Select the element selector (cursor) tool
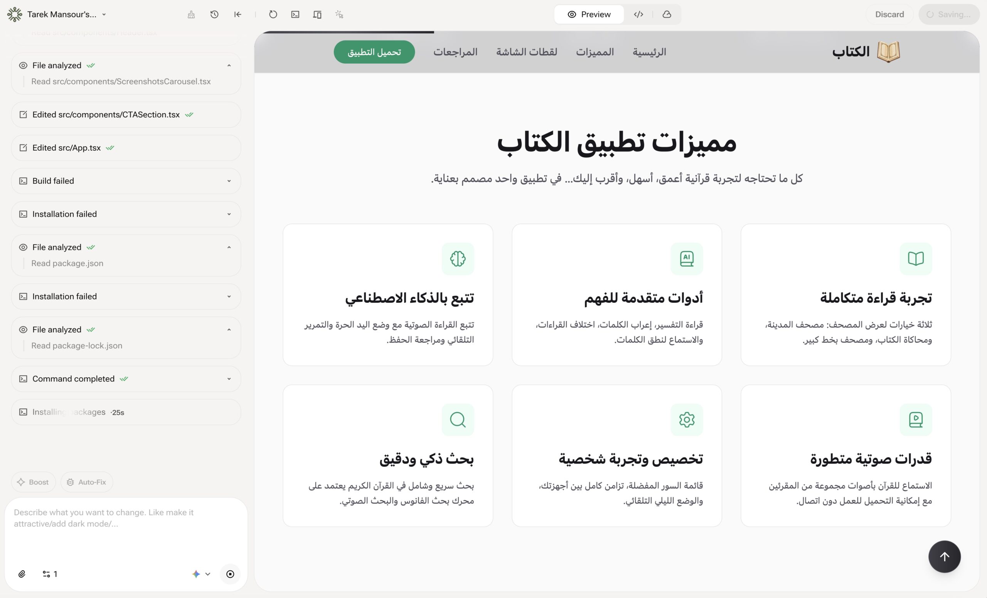This screenshot has height=598, width=987. click(340, 14)
